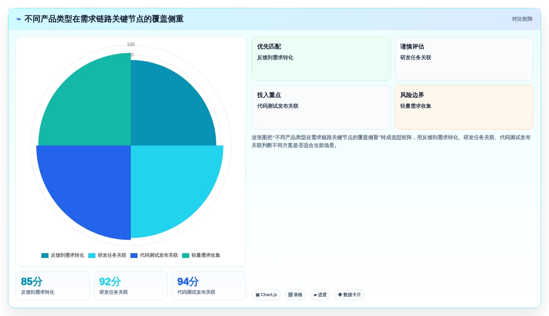Click the 反馈到需求转化 legend label
Screen dimensions: 549x316
tap(68, 256)
